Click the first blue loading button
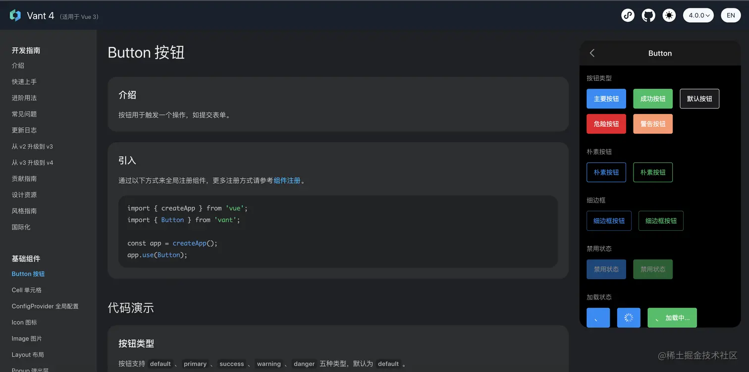This screenshot has height=372, width=749. click(598, 318)
